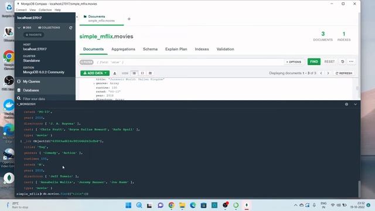Click localhost:27017 sidebar header

click(29, 18)
